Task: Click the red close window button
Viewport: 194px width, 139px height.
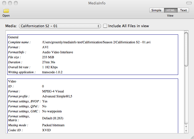Action: coord(4,3)
